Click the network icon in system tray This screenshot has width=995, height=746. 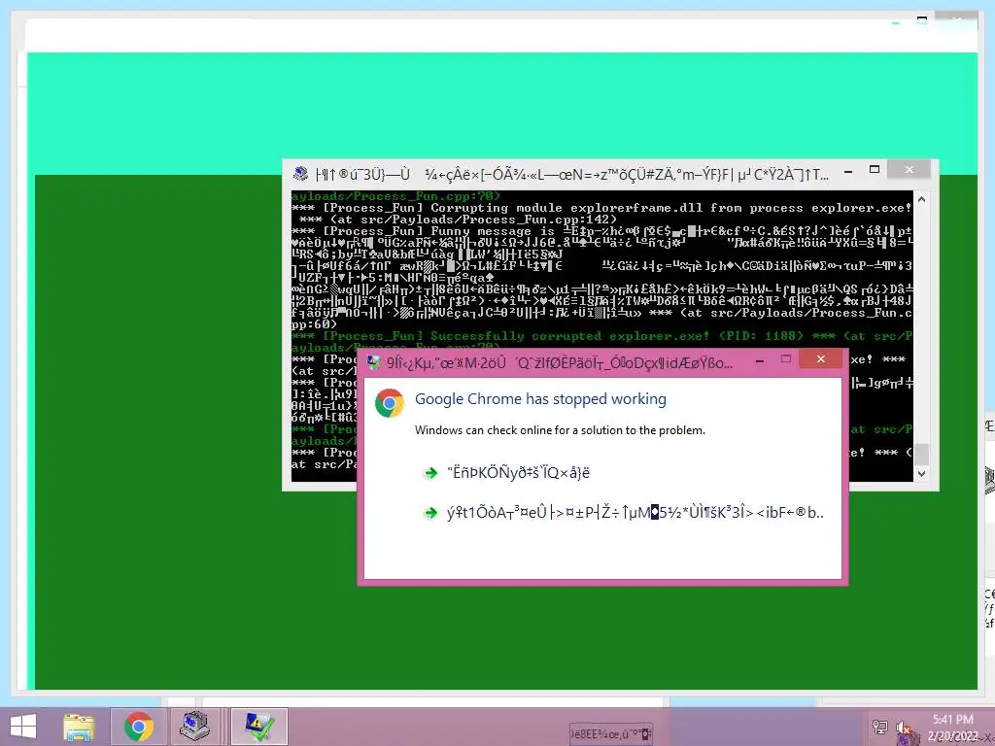[880, 727]
